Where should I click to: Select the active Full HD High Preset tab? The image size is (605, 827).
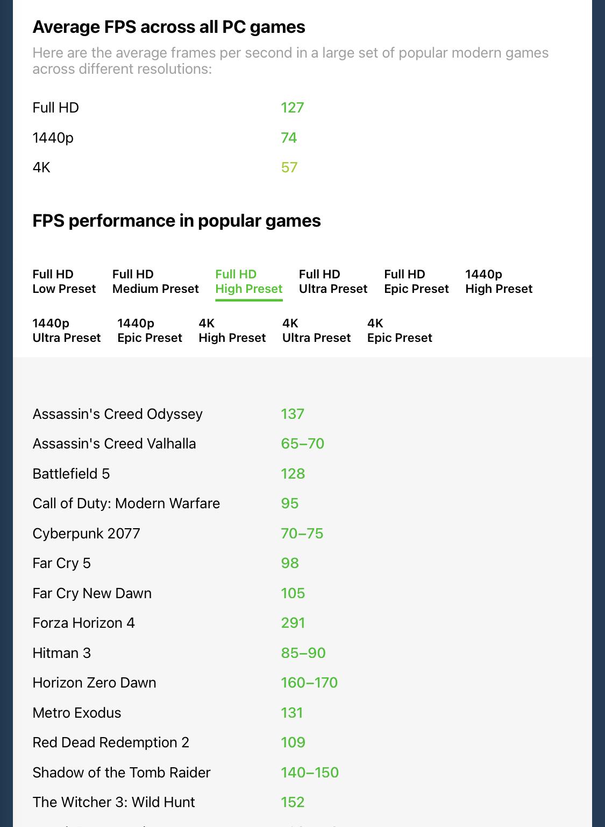[248, 282]
